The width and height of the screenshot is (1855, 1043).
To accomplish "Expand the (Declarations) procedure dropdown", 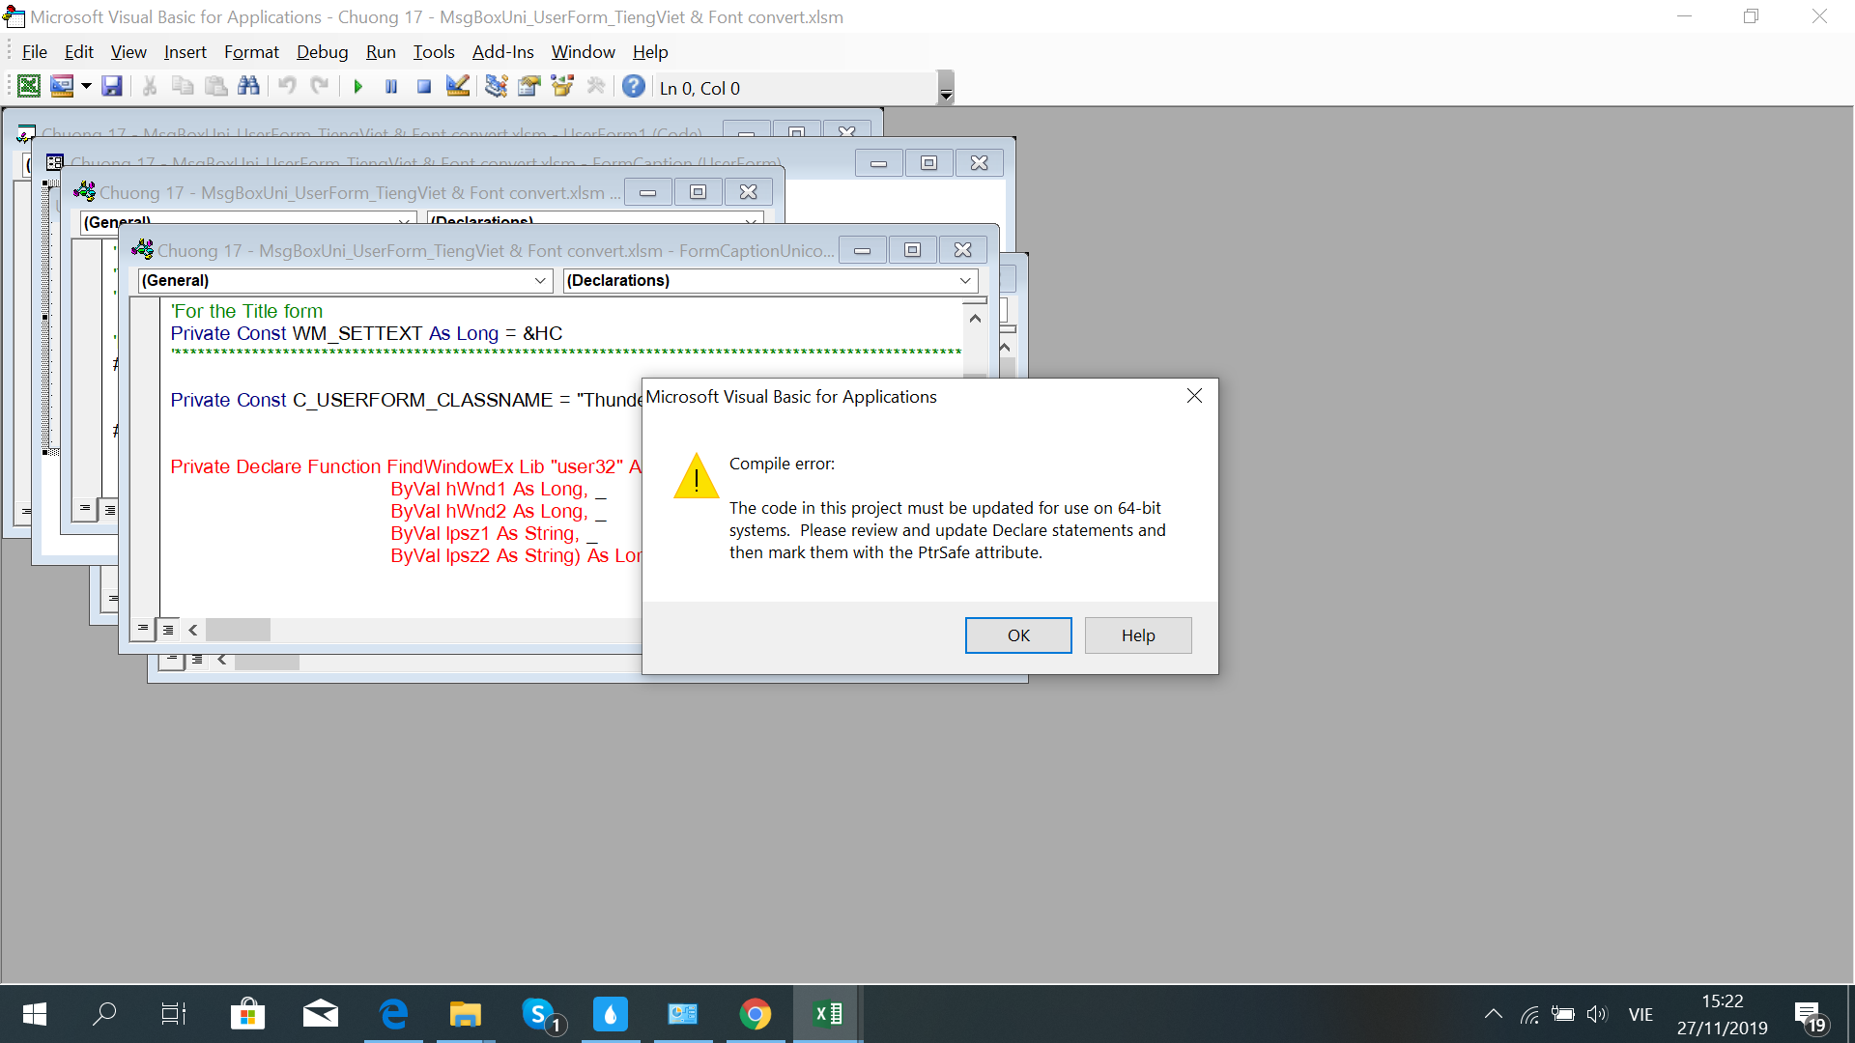I will point(964,281).
